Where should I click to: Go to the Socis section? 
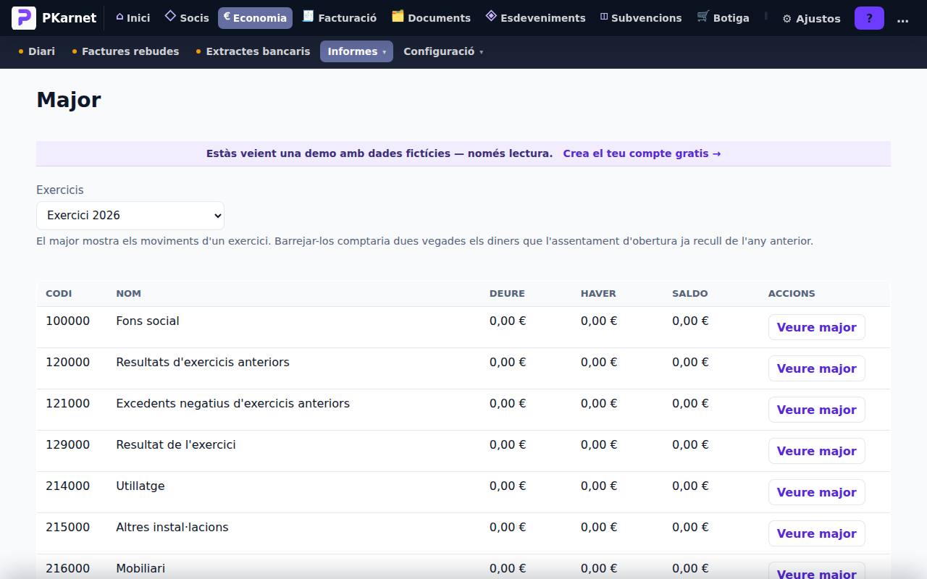[187, 18]
